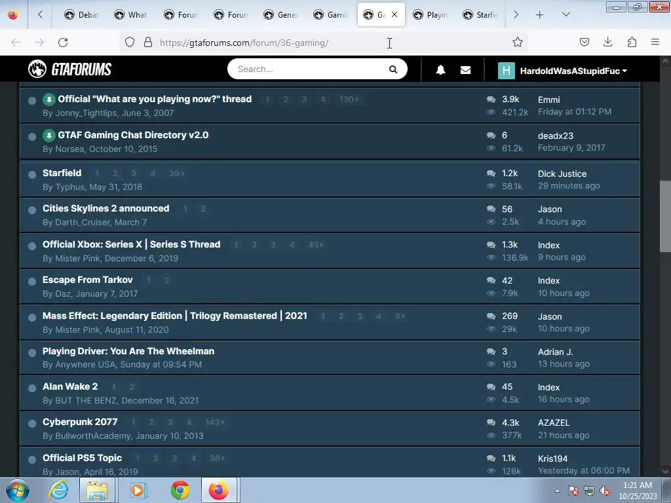Click the user avatar H icon

[x=507, y=71]
